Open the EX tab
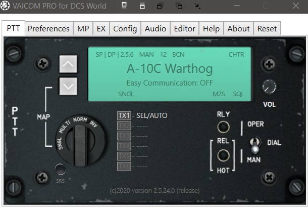 point(101,29)
